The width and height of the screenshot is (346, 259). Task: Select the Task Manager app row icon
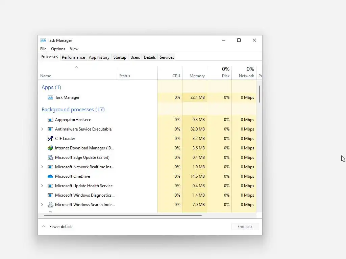(50, 97)
